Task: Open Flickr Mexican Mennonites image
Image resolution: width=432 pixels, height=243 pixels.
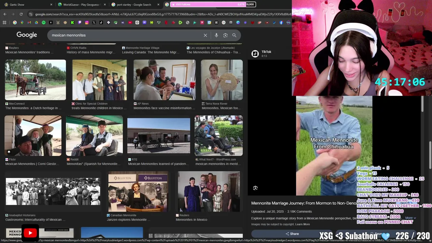Action: 33,136
